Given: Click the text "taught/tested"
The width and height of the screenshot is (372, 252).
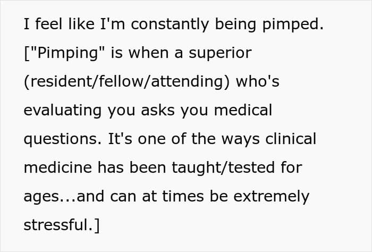Looking at the screenshot, I should tap(223, 168).
